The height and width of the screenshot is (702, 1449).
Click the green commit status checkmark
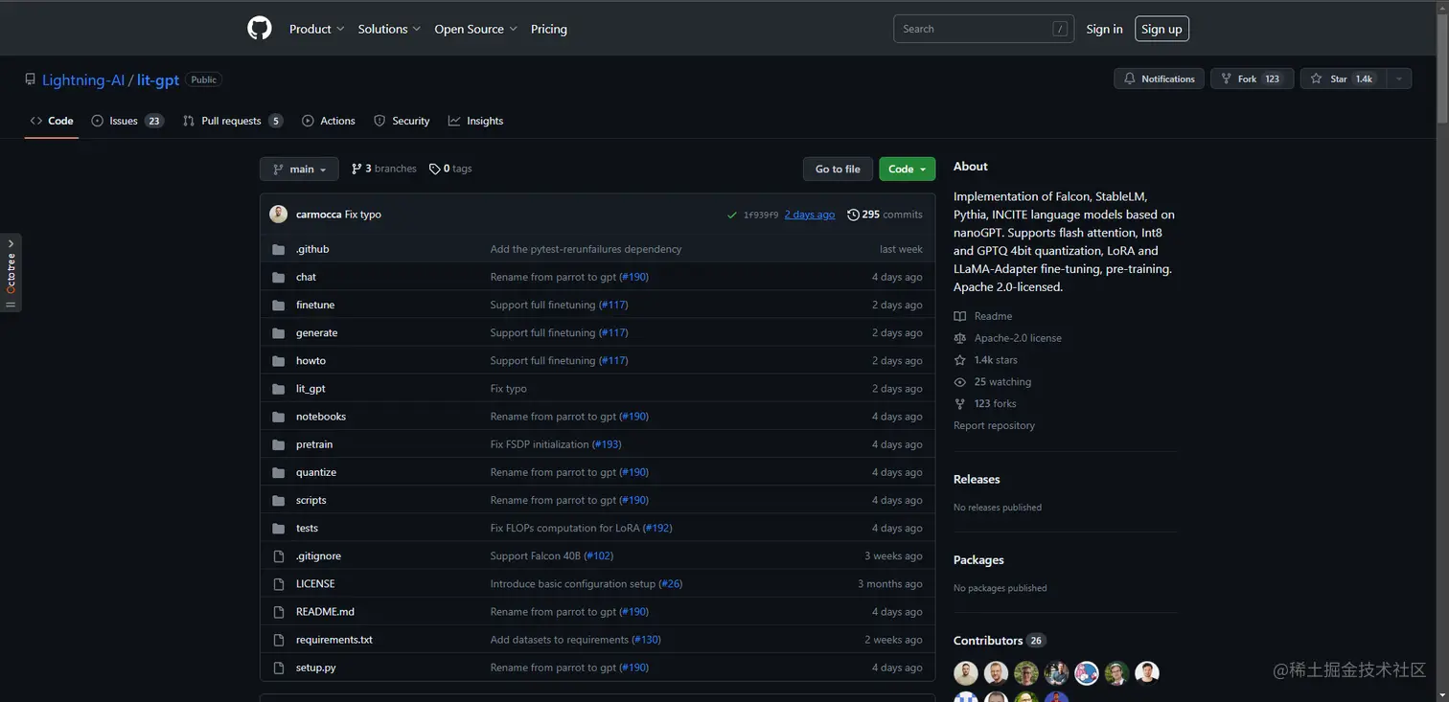click(x=732, y=215)
